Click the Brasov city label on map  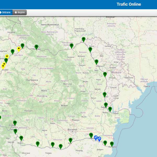[x=64, y=105]
